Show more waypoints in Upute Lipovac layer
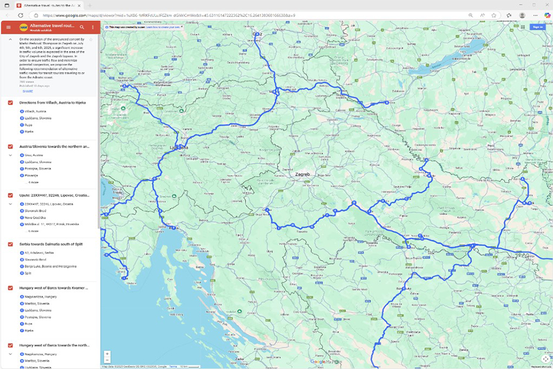The width and height of the screenshot is (553, 369). pos(33,231)
